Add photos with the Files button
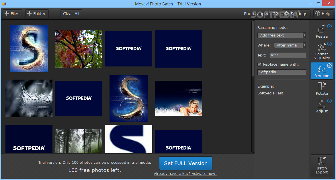 pos(12,14)
